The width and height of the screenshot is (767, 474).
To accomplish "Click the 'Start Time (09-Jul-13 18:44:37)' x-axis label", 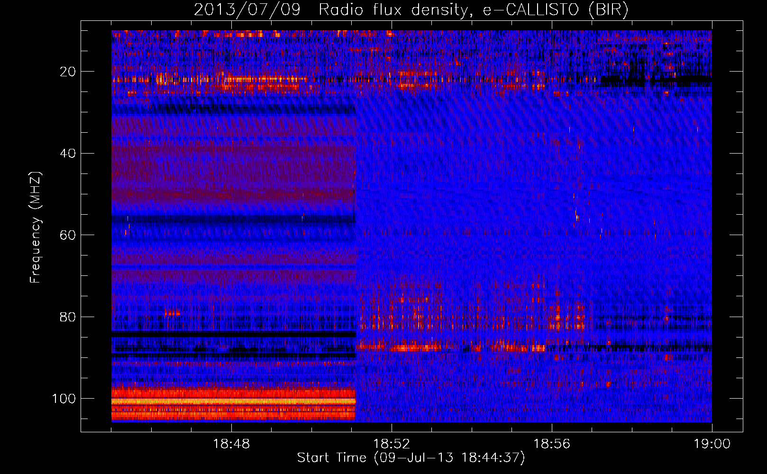I will 411,458.
